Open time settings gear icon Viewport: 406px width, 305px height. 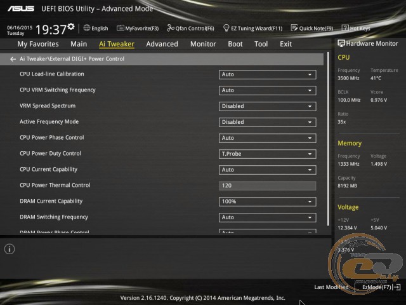tap(71, 27)
